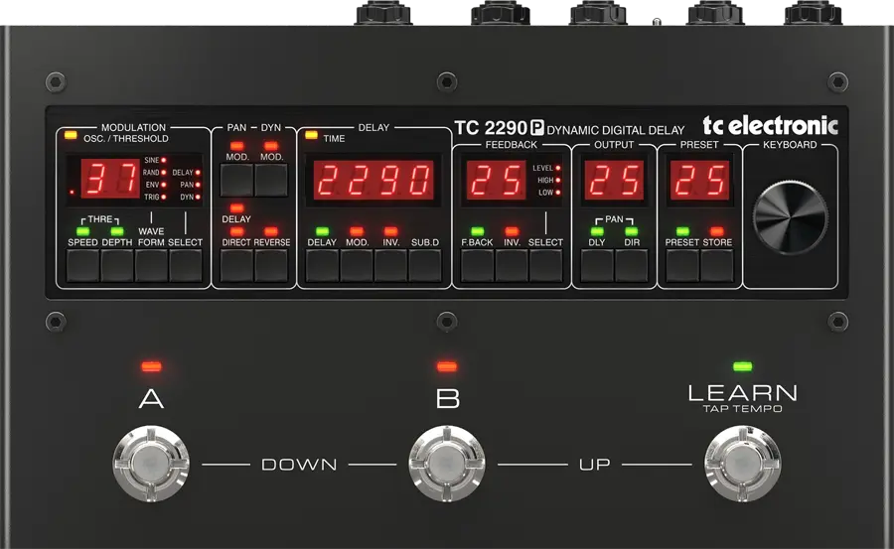This screenshot has height=549, width=894.
Task: Click the feedback LOW LED
Action: [x=557, y=193]
